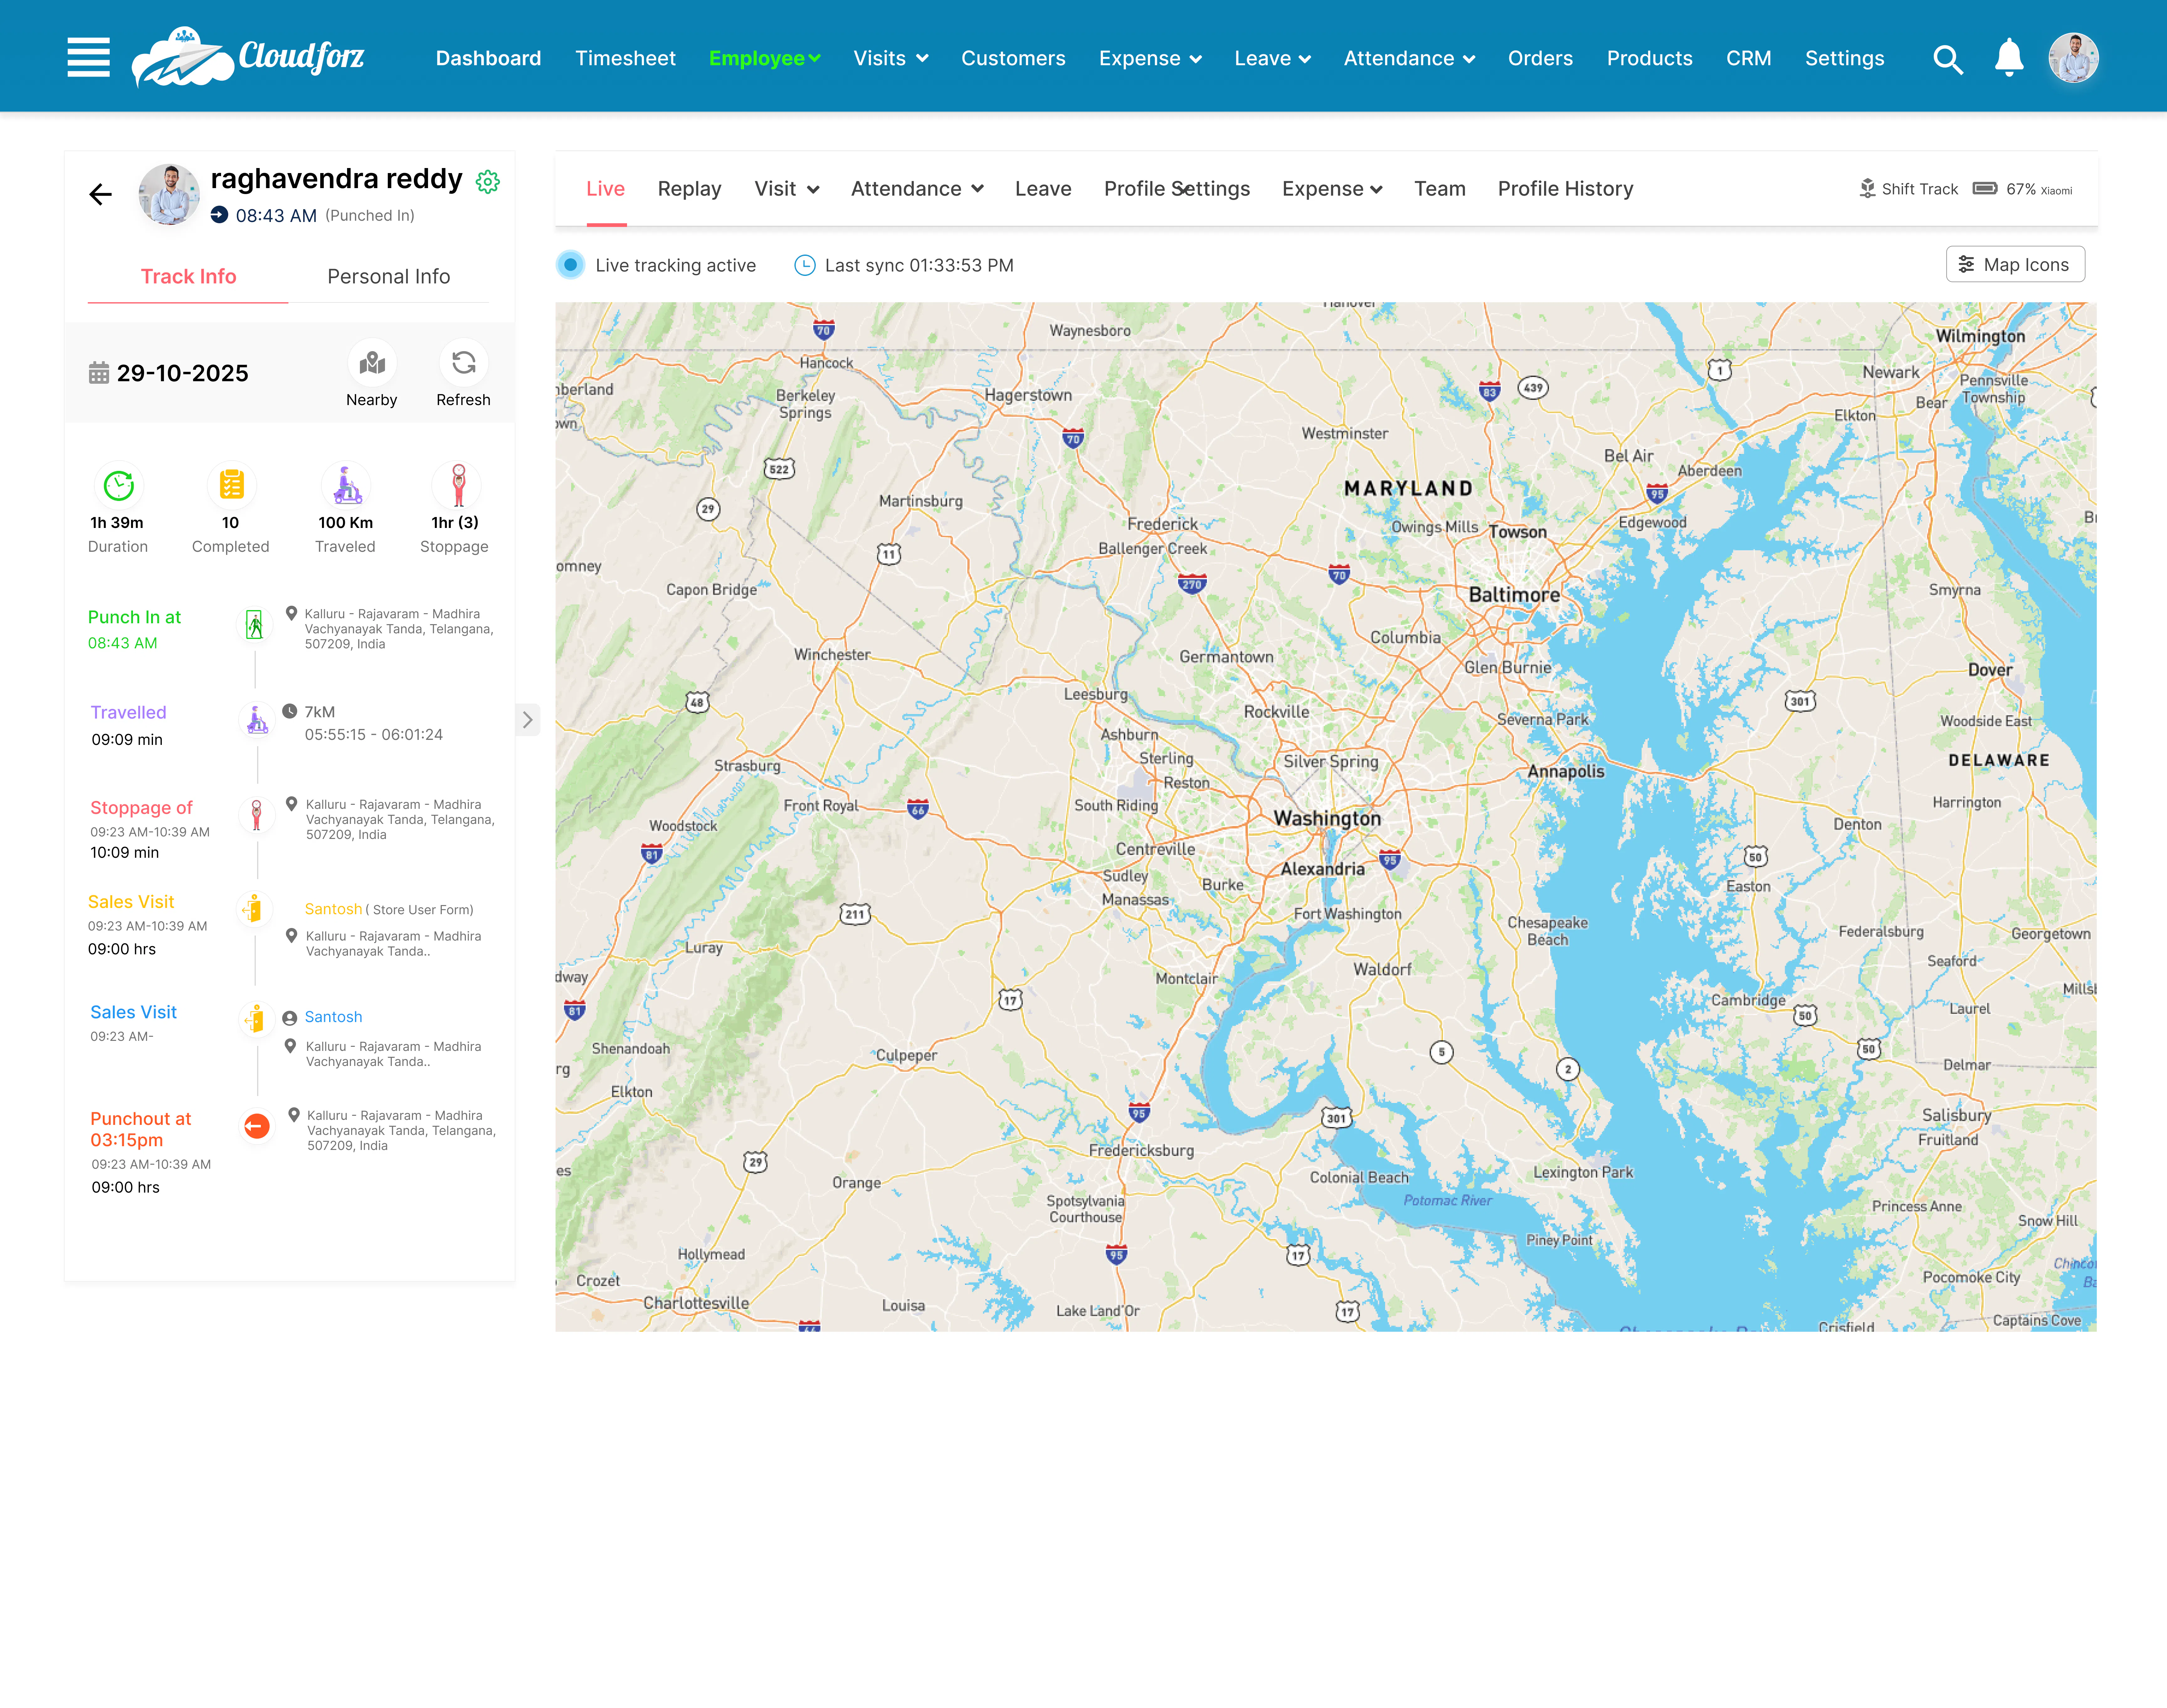This screenshot has width=2167, height=1708.
Task: Open the user avatar in header
Action: [x=2073, y=58]
